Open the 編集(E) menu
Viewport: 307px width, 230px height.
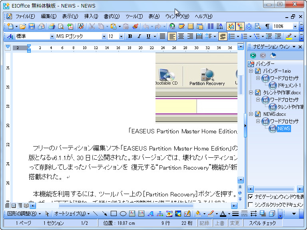point(48,16)
